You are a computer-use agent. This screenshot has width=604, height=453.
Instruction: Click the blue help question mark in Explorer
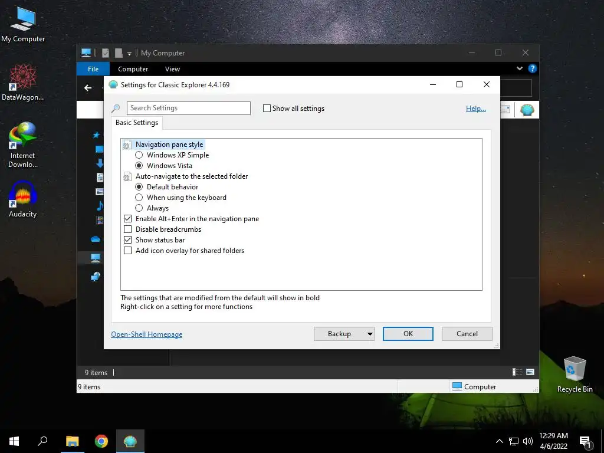[533, 68]
